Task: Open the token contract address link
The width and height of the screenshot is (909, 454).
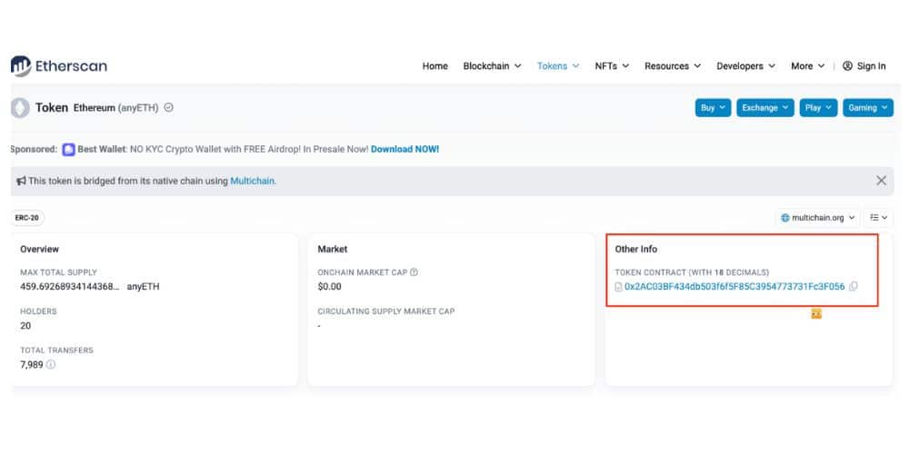Action: coord(734,287)
